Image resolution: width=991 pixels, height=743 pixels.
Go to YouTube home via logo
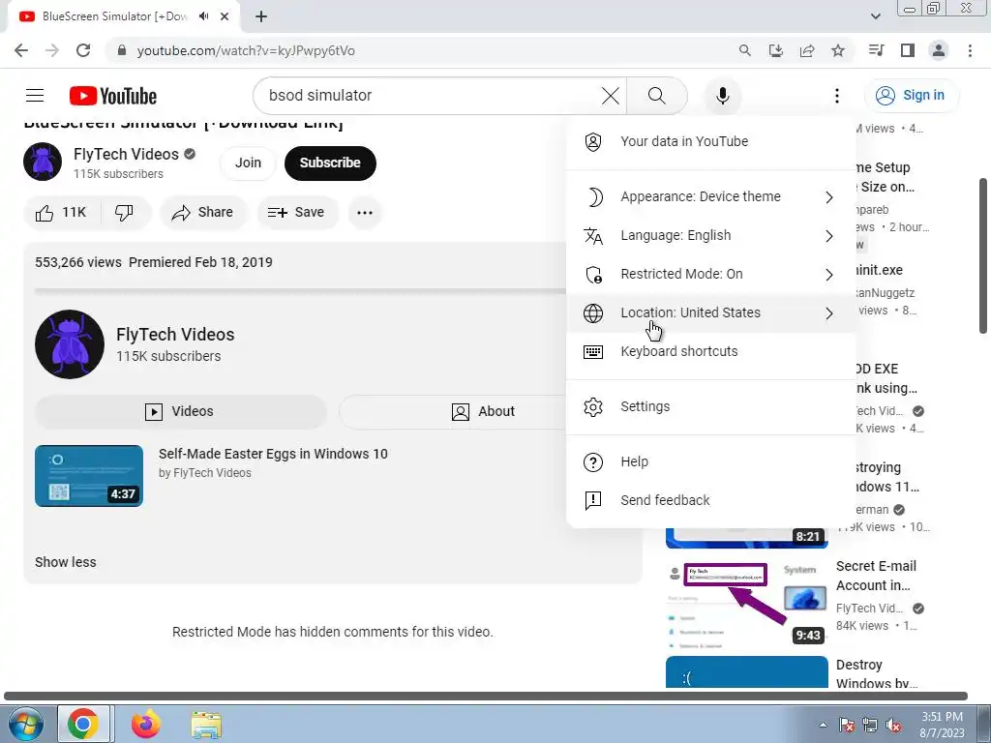tap(113, 96)
